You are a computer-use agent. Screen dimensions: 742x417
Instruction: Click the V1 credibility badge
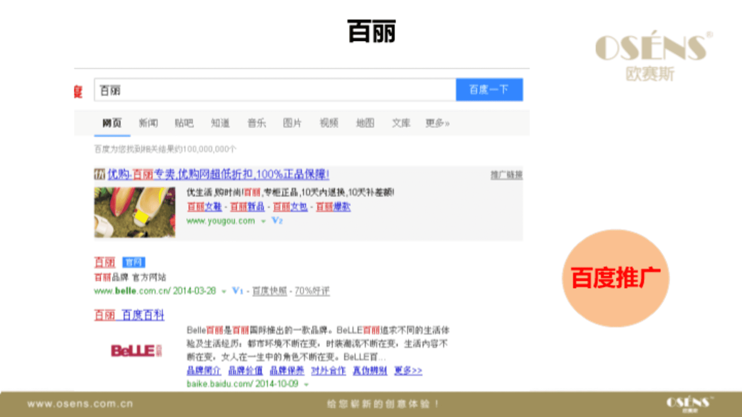[237, 291]
